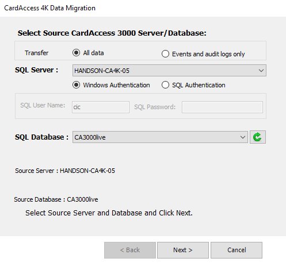The image size is (286, 266).
Task: Click the Transfer label
Action: [36, 53]
